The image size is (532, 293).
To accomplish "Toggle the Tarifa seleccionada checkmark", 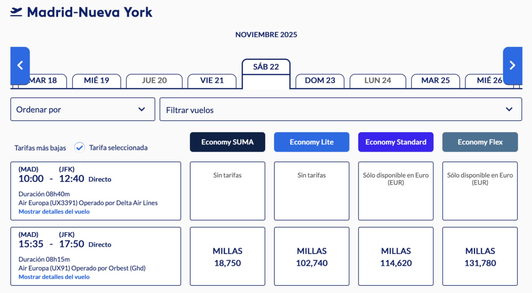I will point(80,148).
